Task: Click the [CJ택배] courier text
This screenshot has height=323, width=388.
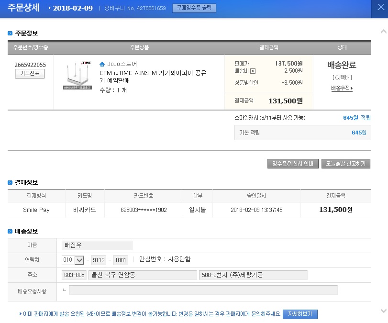Action: (x=342, y=78)
